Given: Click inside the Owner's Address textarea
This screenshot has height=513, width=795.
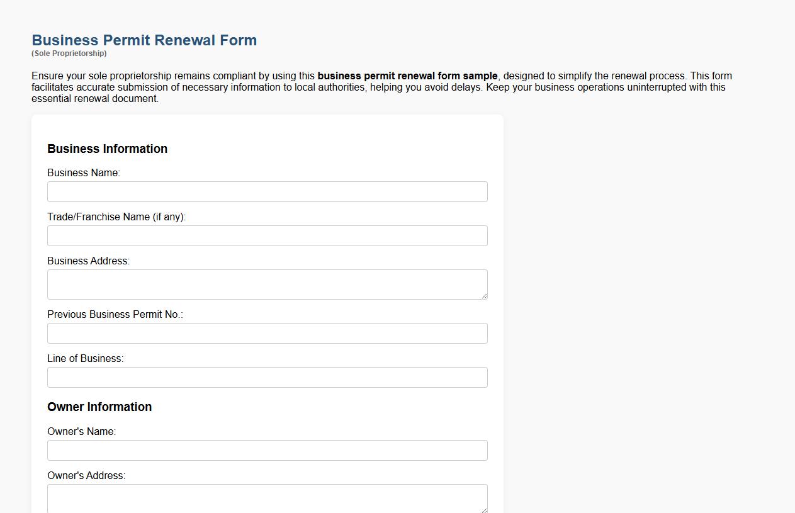Looking at the screenshot, I should (x=267, y=497).
